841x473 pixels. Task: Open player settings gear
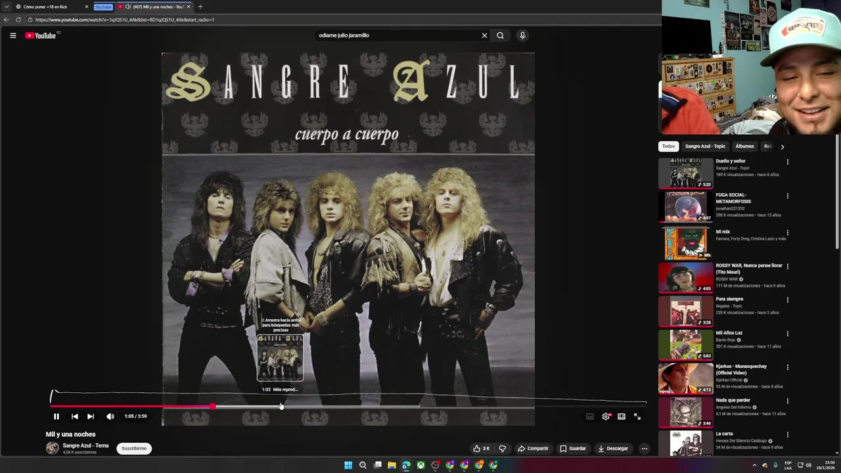(606, 417)
